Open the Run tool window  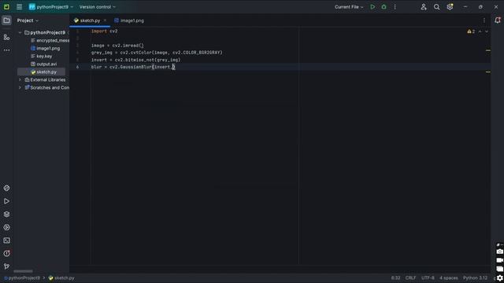(x=6, y=201)
